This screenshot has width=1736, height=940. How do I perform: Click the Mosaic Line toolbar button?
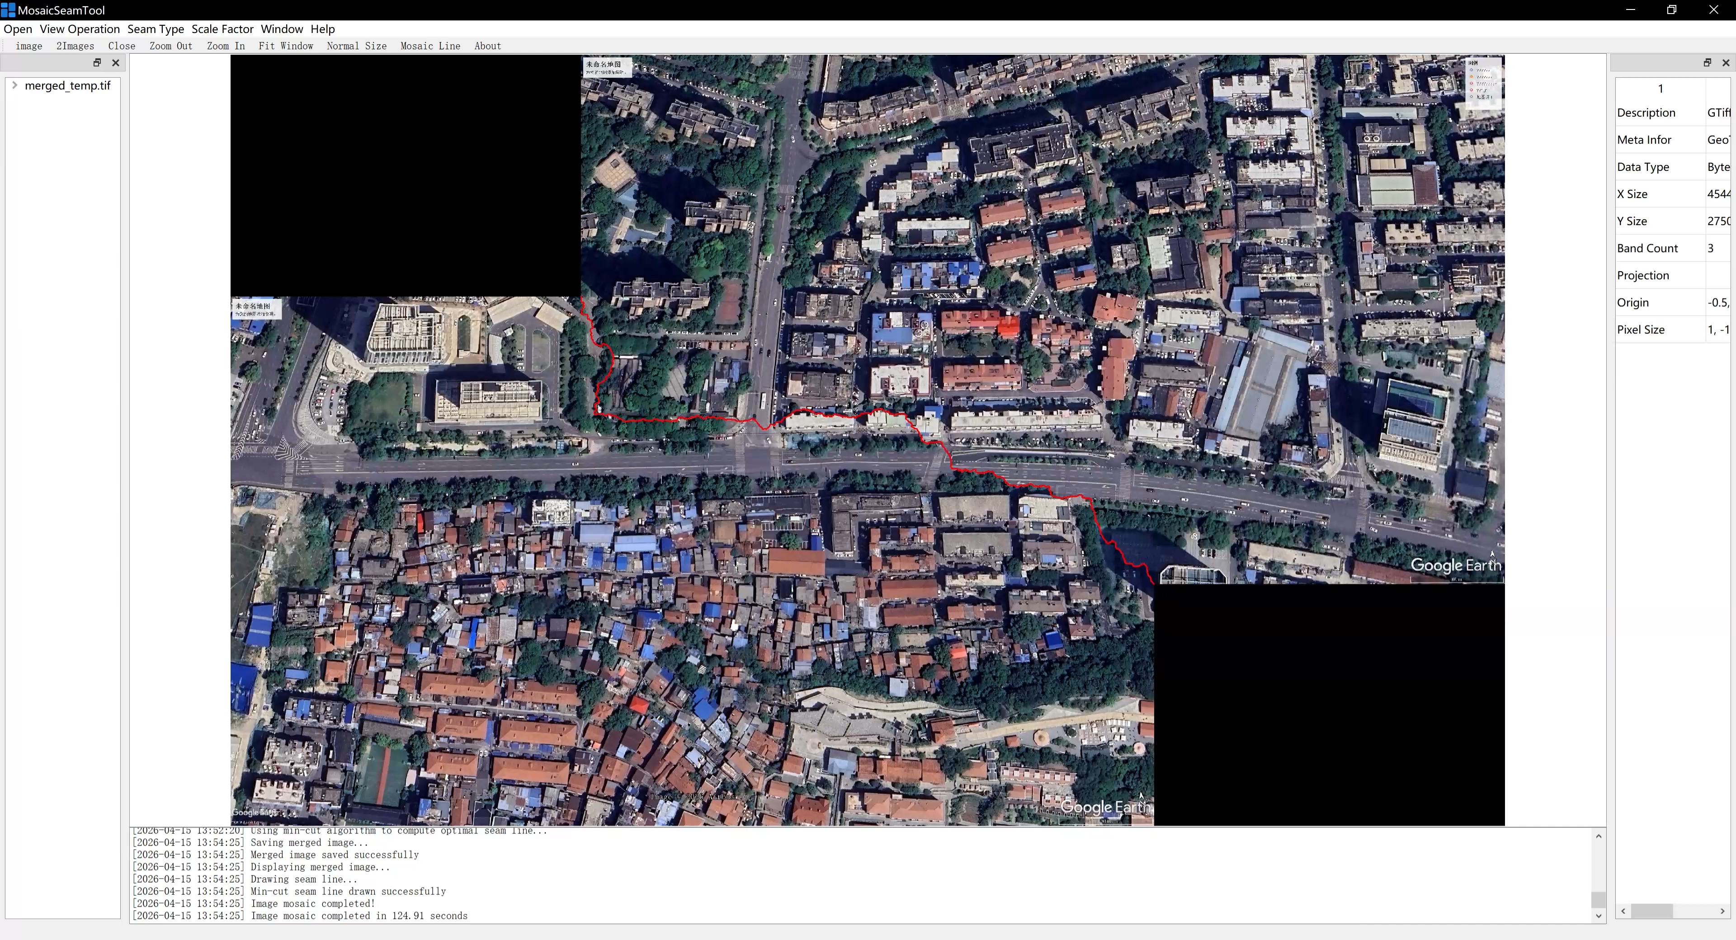430,47
